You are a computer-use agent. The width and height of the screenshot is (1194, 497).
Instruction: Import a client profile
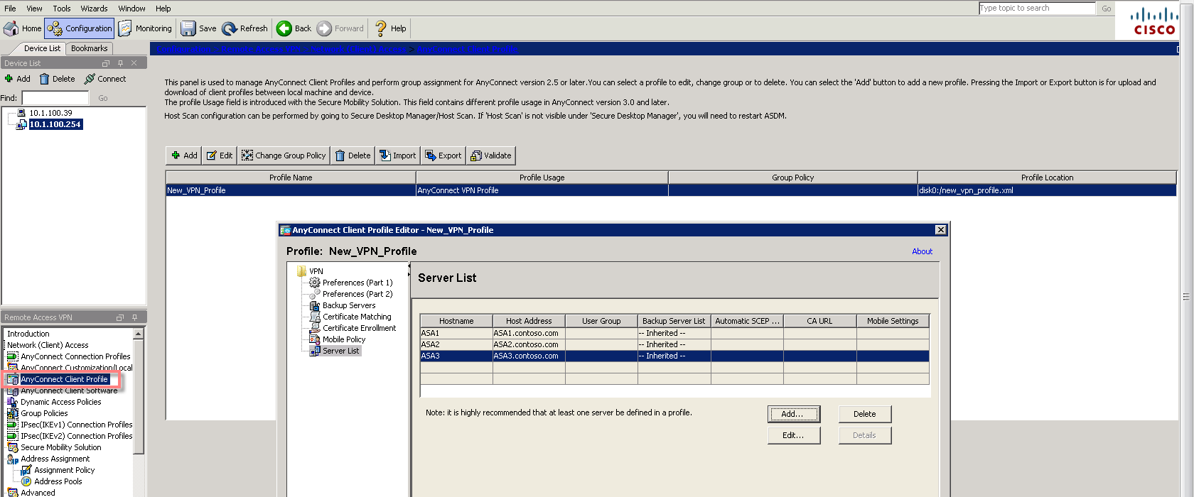pyautogui.click(x=398, y=155)
